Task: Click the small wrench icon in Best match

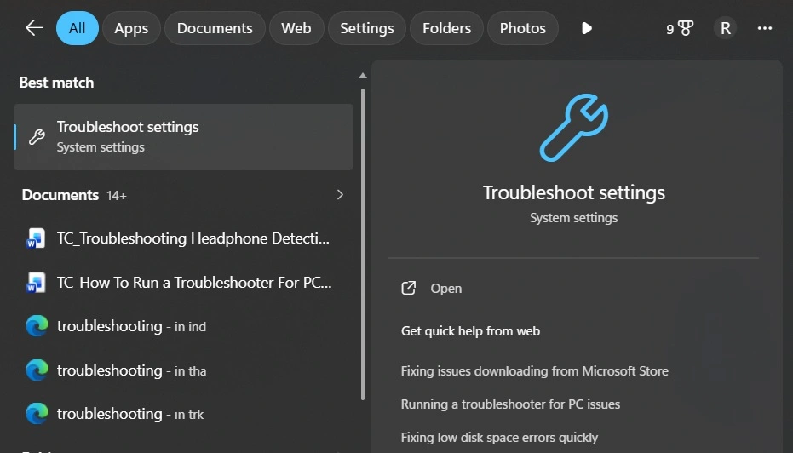Action: coord(37,136)
